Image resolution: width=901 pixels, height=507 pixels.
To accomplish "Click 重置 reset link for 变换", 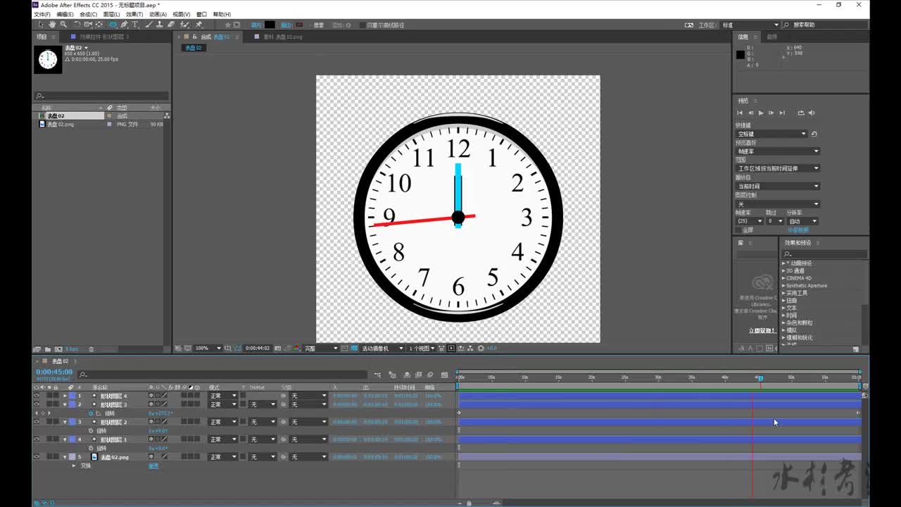I will coord(153,465).
